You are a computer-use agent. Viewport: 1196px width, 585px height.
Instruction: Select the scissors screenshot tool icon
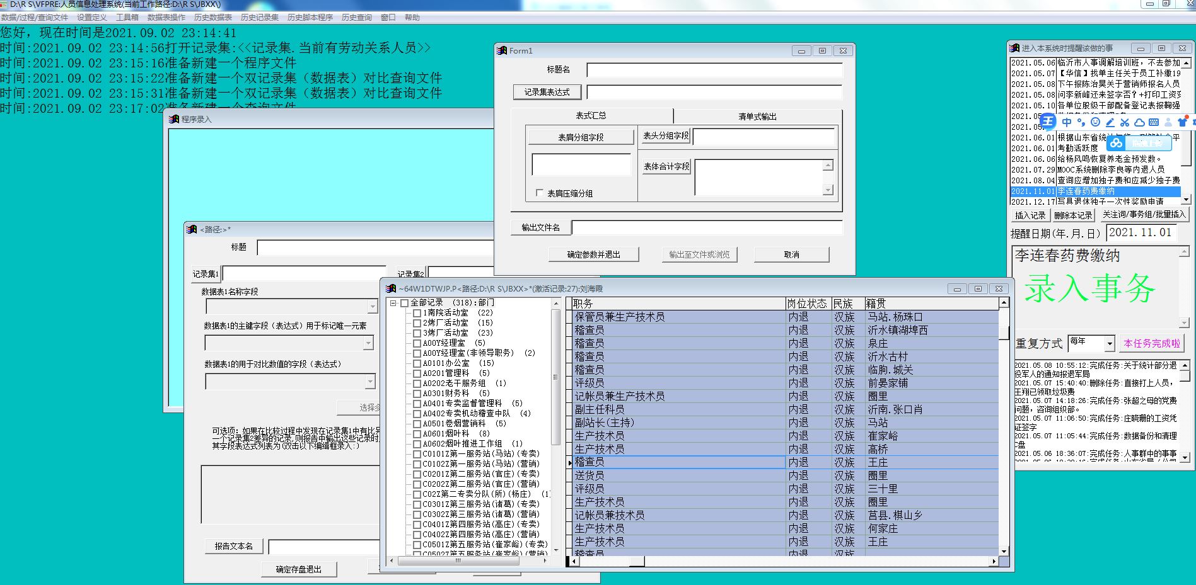pyautogui.click(x=1124, y=122)
